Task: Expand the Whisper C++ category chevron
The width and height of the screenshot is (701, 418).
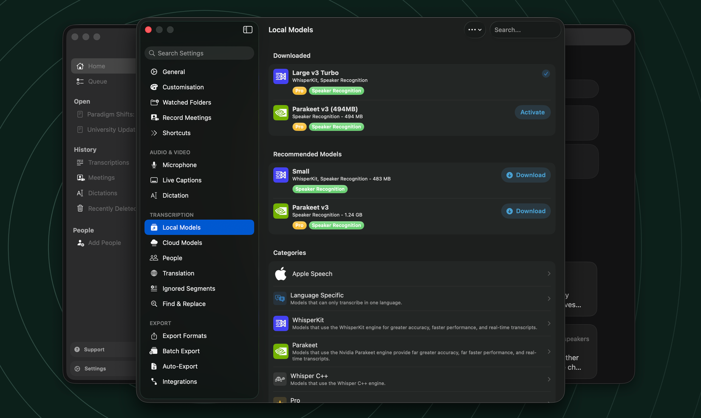Action: click(x=549, y=379)
